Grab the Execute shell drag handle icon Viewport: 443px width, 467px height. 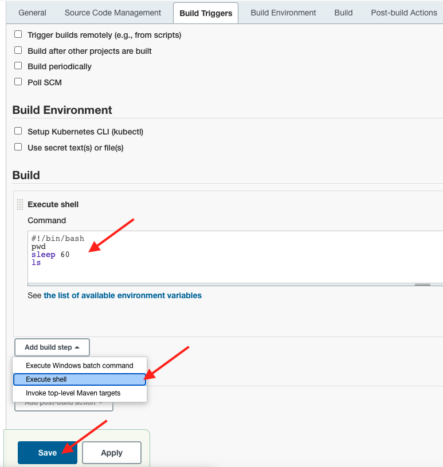19,204
